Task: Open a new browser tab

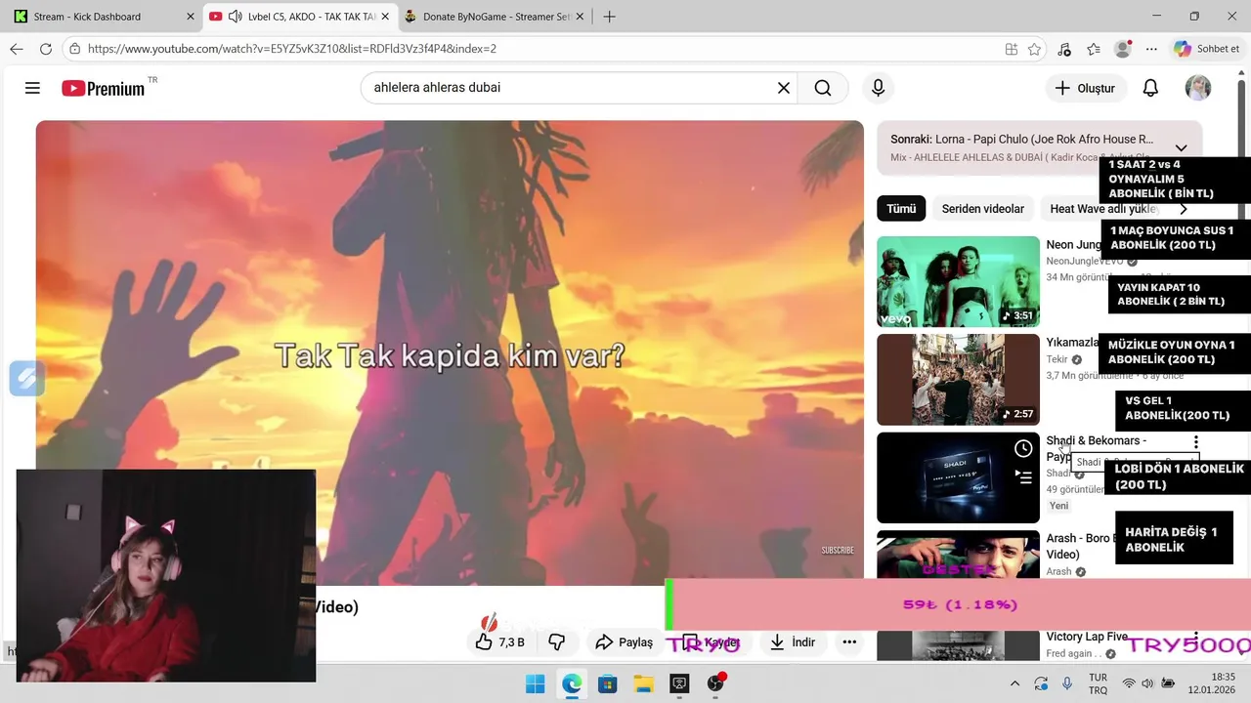Action: pyautogui.click(x=610, y=17)
